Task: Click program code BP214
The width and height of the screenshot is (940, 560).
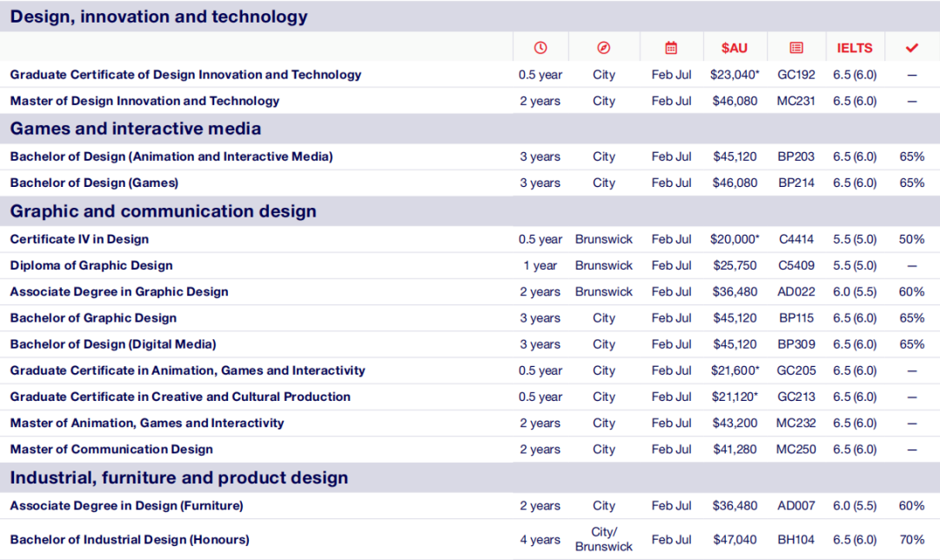Action: click(796, 183)
